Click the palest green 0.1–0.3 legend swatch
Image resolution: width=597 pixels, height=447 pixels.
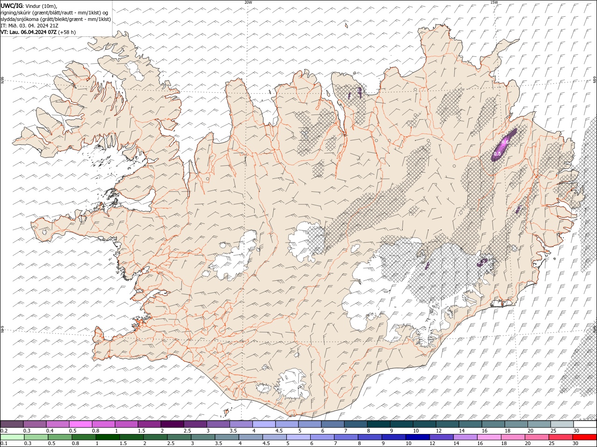click(13, 437)
